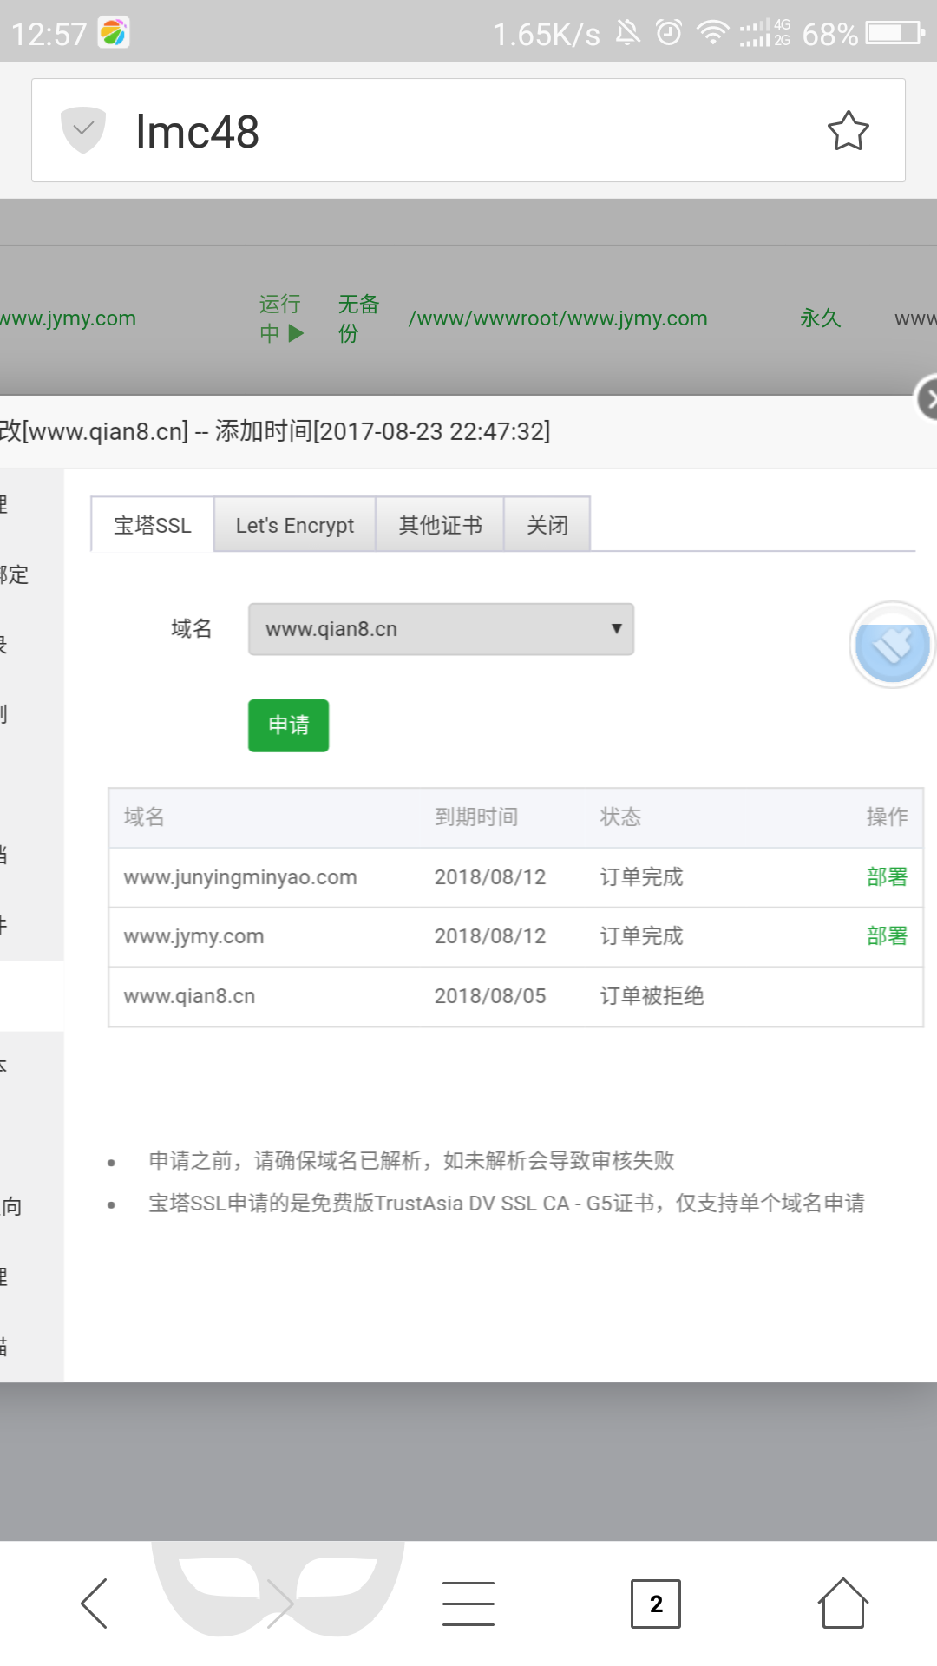Select the 订单被拒绝 status text
The image size is (937, 1666).
coord(652,996)
